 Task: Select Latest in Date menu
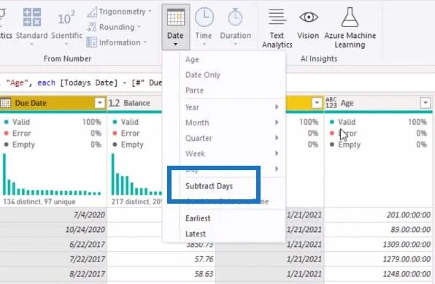[x=196, y=234]
